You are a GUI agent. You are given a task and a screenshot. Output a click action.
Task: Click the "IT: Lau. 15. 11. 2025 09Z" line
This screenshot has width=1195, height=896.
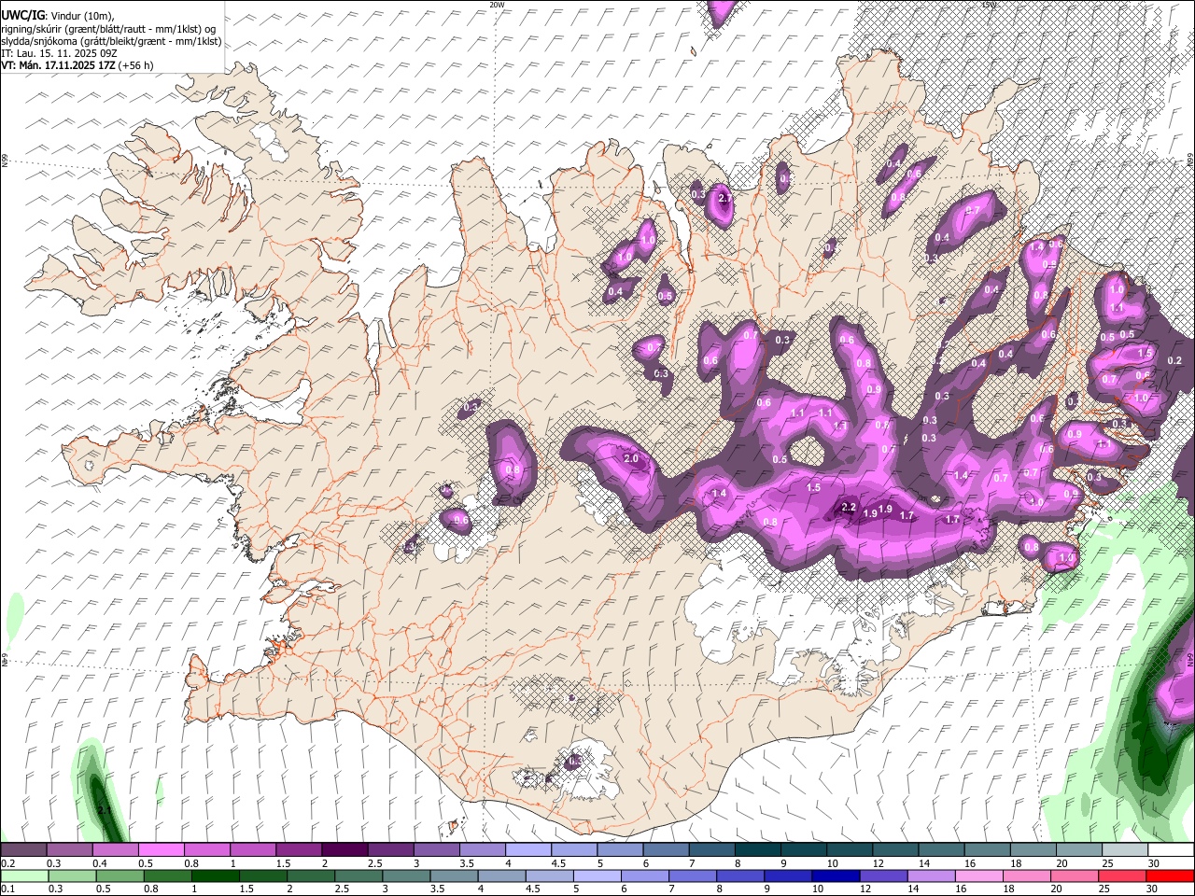(59, 53)
